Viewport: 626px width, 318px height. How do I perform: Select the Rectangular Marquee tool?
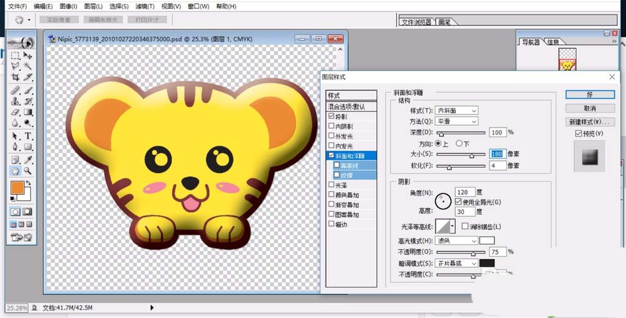tap(15, 56)
